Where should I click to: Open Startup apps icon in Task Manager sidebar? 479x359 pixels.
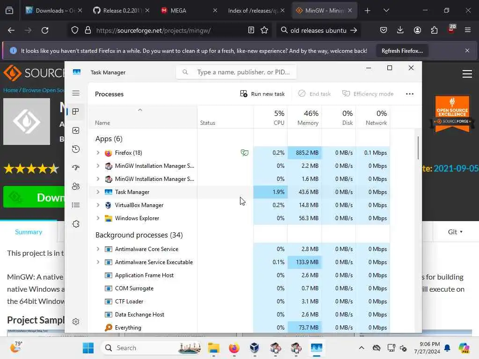pyautogui.click(x=76, y=168)
